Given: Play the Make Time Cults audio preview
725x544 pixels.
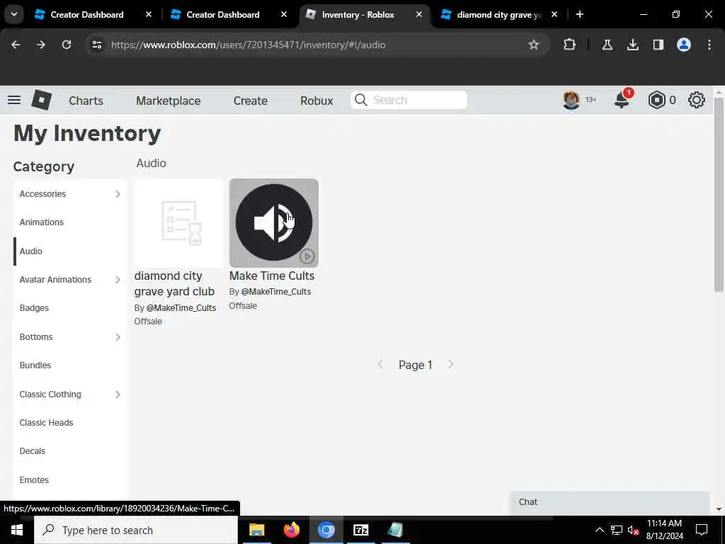Looking at the screenshot, I should pyautogui.click(x=307, y=256).
